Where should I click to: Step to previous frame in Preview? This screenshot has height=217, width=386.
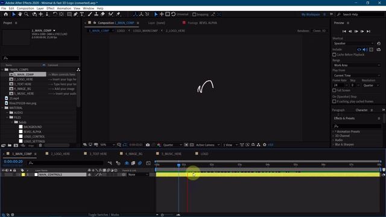click(350, 31)
